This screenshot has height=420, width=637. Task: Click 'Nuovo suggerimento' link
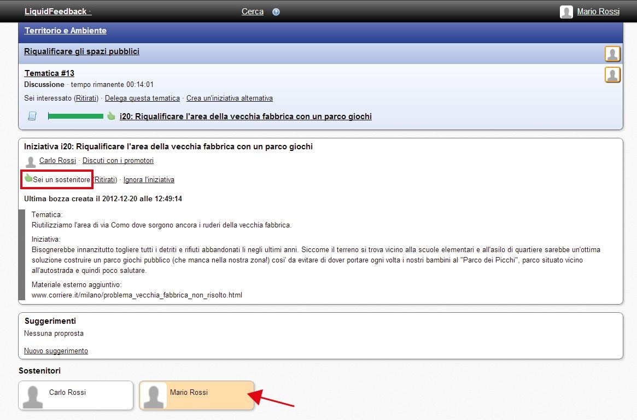coord(56,351)
